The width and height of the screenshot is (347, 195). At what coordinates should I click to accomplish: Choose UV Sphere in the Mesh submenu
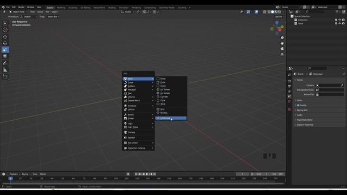click(x=171, y=89)
